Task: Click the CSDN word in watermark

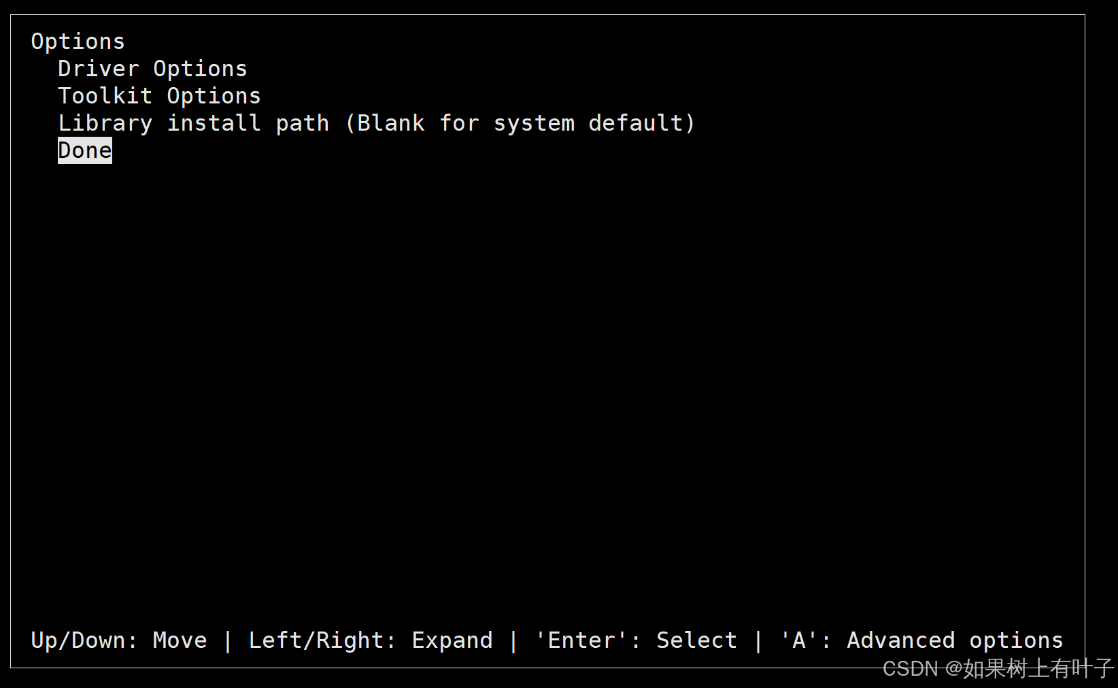Action: [911, 669]
